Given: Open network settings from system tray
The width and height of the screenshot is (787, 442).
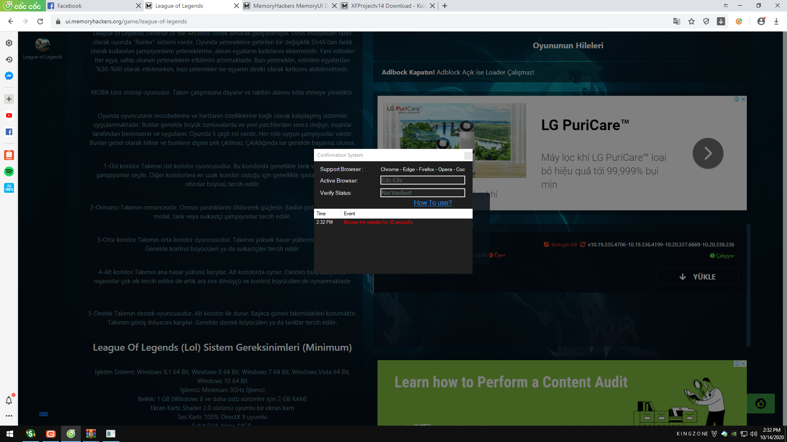Looking at the screenshot, I should [744, 434].
